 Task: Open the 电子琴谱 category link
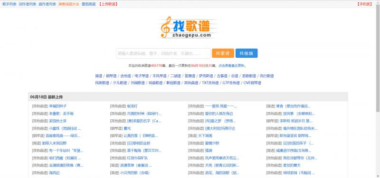[x=142, y=76]
